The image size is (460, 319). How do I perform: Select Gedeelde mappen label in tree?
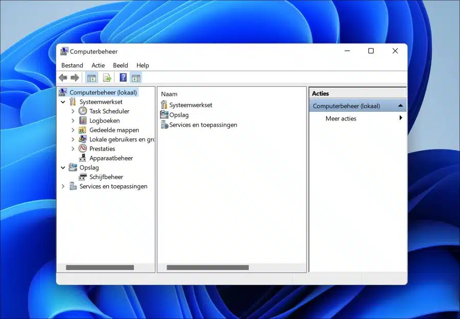[114, 130]
